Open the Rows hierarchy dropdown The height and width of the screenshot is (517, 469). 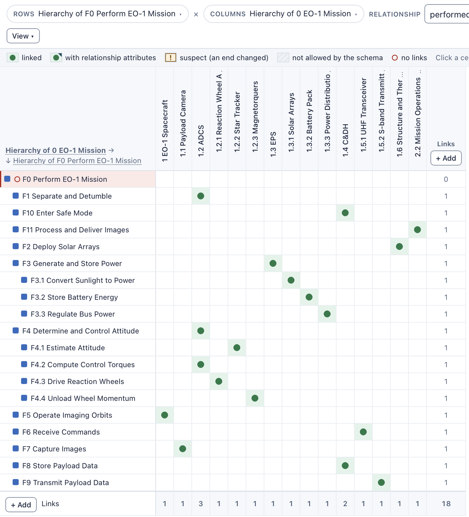click(97, 14)
